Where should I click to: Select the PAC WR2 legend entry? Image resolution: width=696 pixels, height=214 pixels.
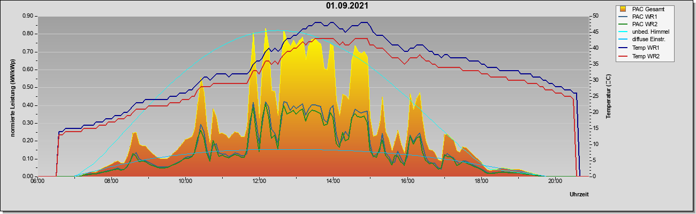click(640, 24)
